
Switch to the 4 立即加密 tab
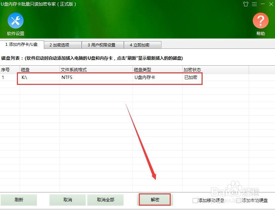[142, 44]
